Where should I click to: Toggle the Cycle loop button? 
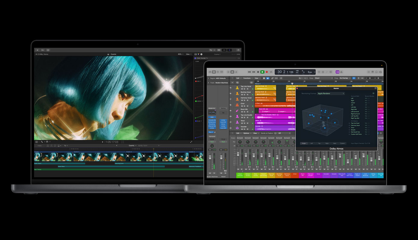(271, 72)
